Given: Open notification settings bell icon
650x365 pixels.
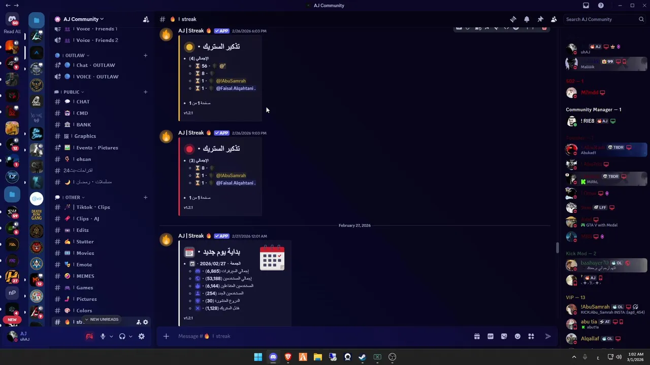Looking at the screenshot, I should [527, 19].
